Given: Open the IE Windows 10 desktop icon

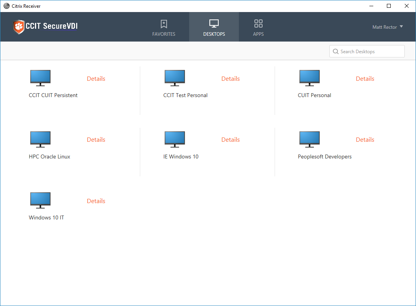Looking at the screenshot, I should pyautogui.click(x=174, y=139).
